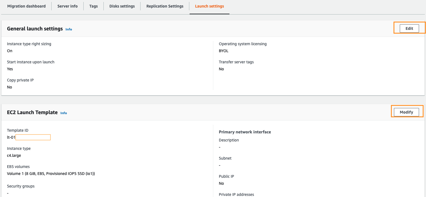Switch to the Server info tab
Screen dimensions: 426x197
[x=67, y=6]
